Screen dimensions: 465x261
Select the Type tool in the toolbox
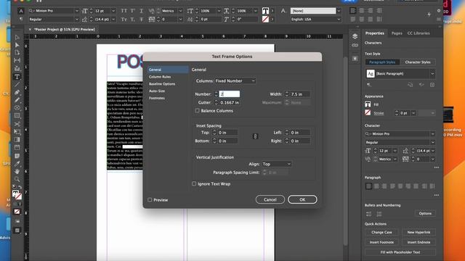[x=17, y=77]
